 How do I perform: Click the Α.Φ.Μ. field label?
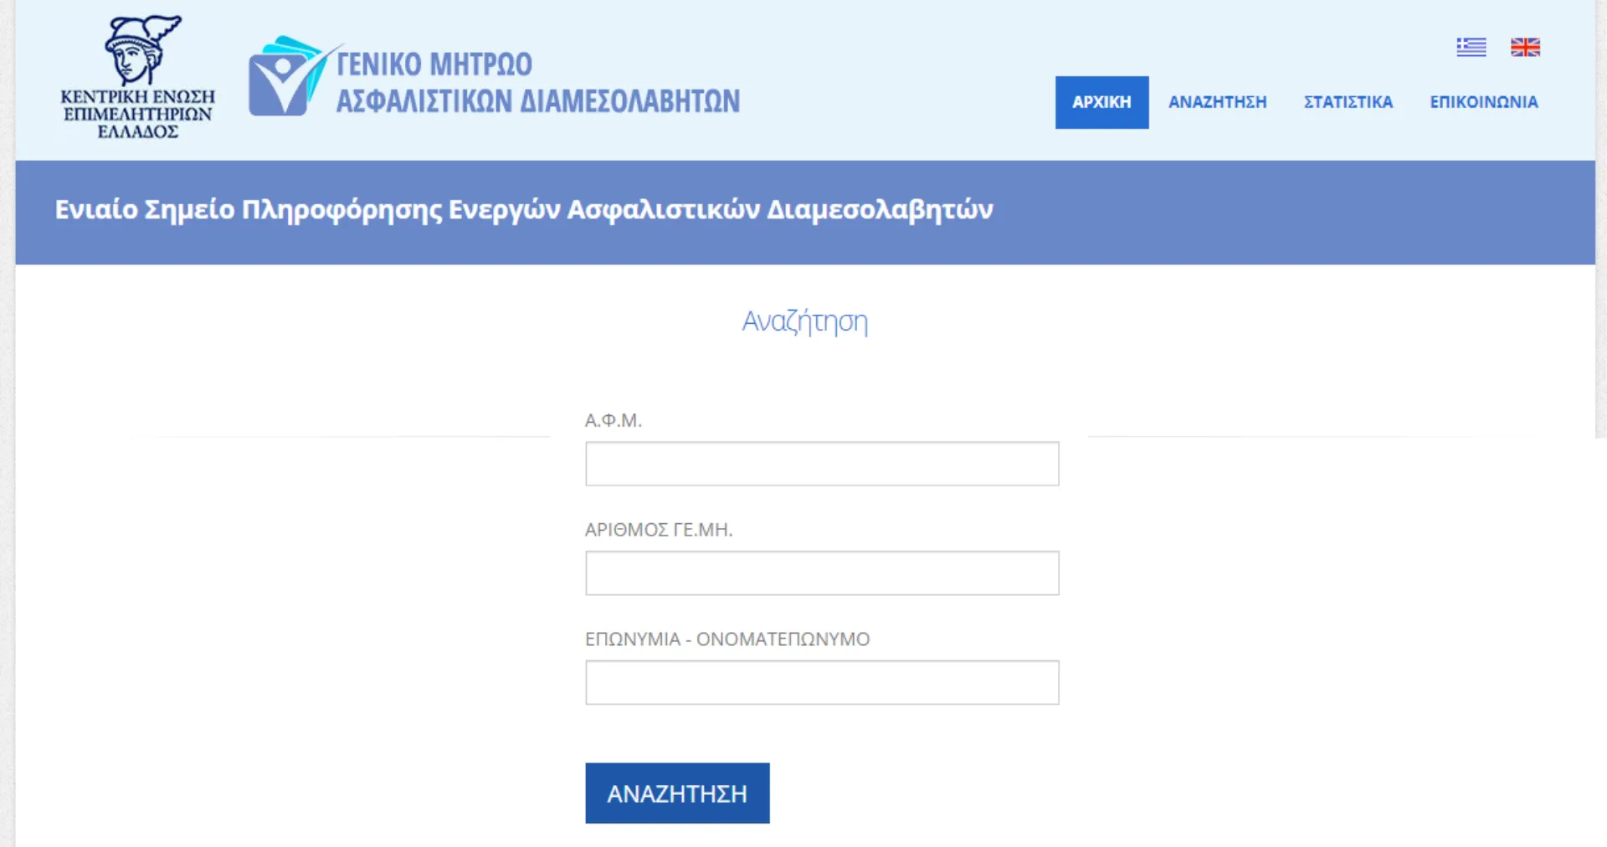(614, 420)
